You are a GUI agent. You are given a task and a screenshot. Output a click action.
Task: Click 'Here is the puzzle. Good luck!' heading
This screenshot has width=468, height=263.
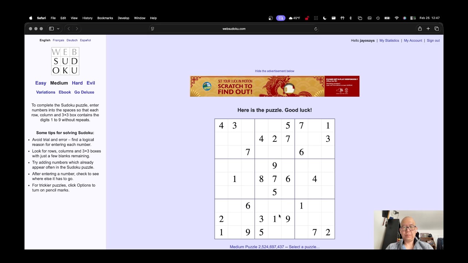(275, 110)
